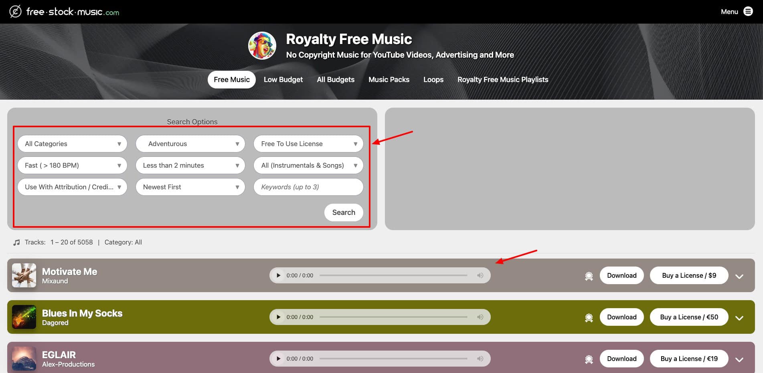This screenshot has width=763, height=373.
Task: Play the Blues In My Socks track
Action: 278,317
